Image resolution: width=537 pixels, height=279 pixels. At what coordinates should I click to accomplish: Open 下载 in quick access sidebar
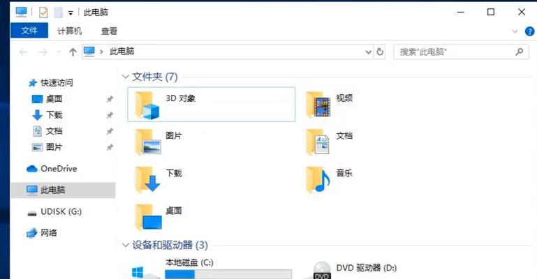tap(54, 115)
